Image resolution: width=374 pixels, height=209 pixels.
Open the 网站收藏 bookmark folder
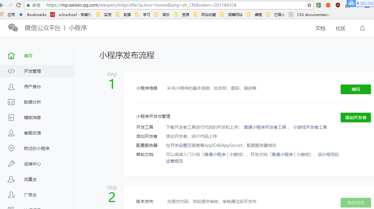(x=205, y=15)
